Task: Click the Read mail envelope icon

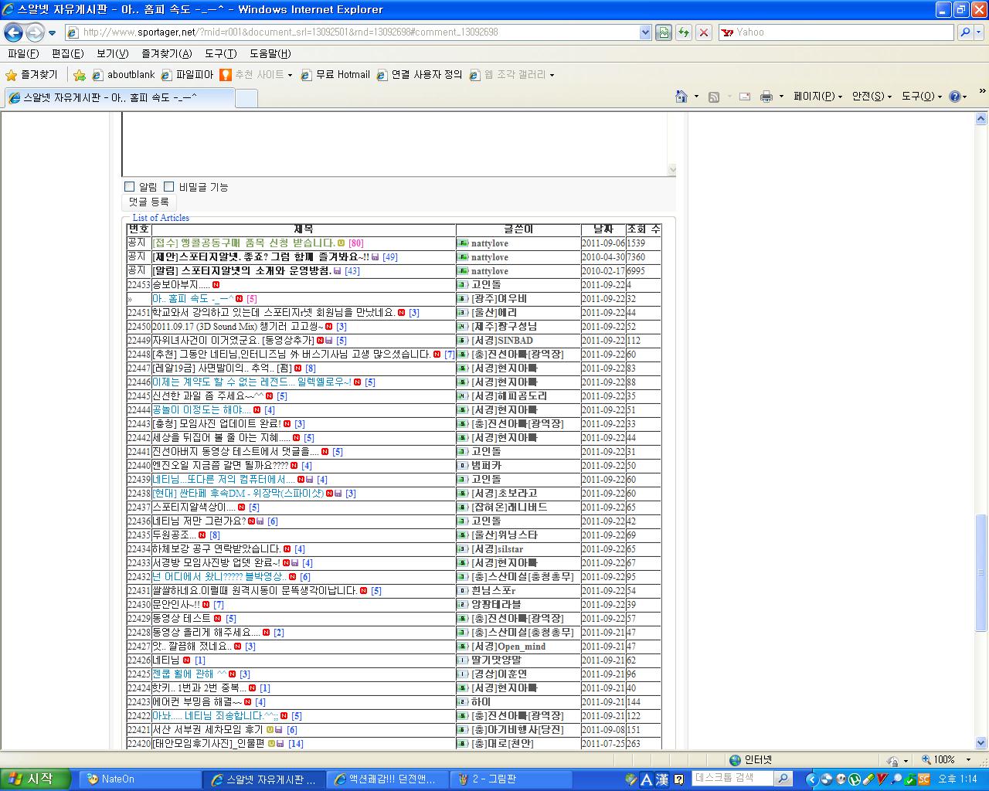Action: [745, 97]
